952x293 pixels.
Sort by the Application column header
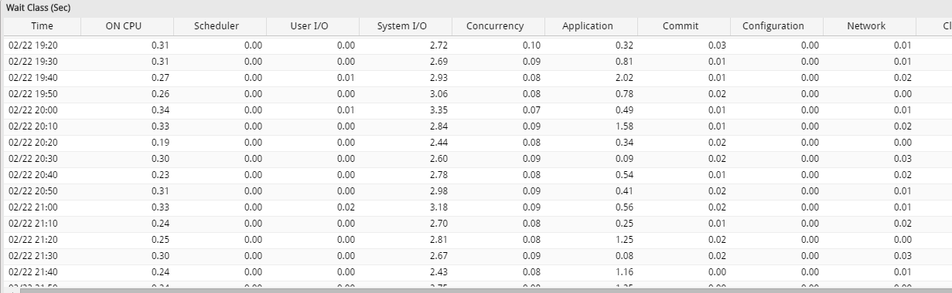591,26
